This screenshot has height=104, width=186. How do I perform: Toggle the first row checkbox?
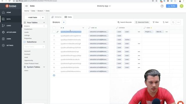click(54, 32)
